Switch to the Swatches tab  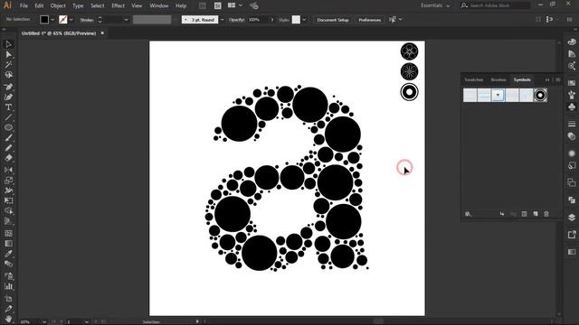473,80
